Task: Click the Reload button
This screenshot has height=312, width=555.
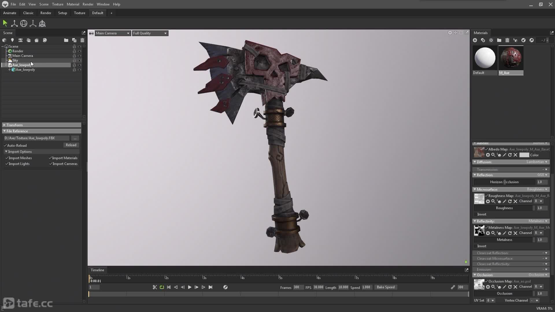Action: click(x=71, y=145)
